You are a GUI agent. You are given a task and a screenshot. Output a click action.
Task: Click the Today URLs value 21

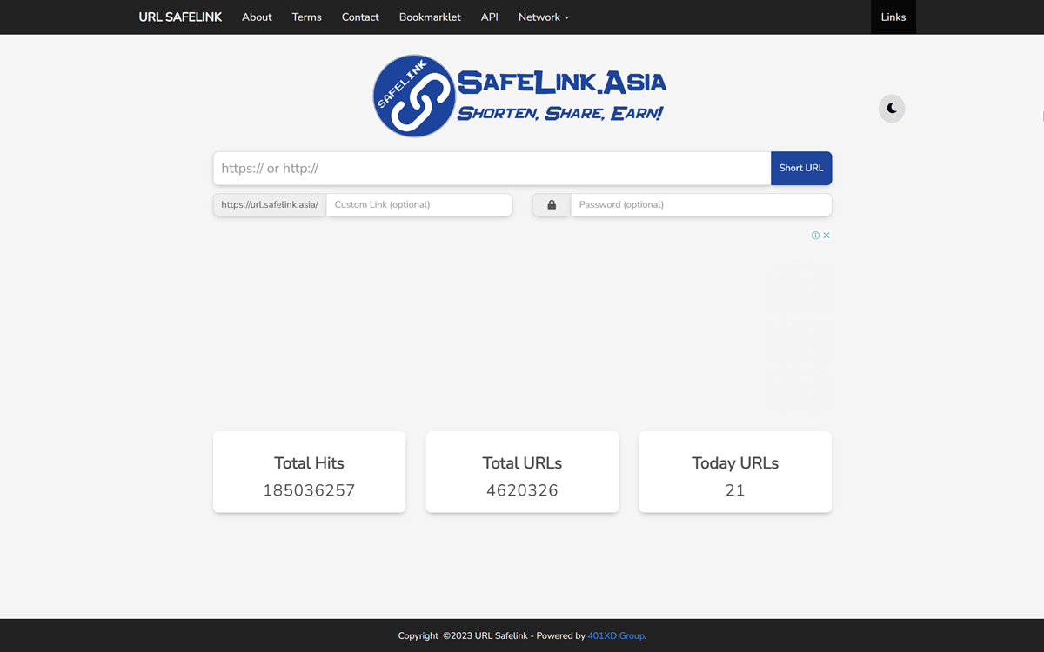click(x=735, y=490)
